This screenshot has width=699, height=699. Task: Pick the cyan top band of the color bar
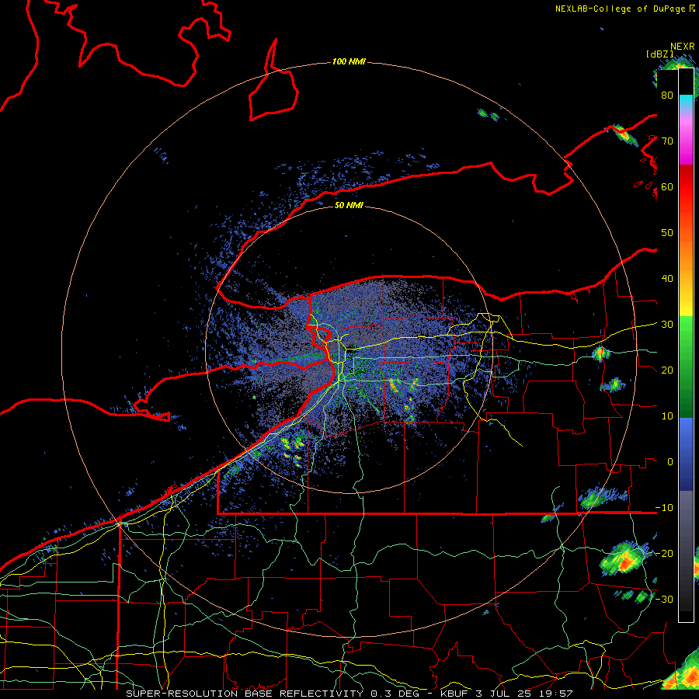[x=686, y=100]
